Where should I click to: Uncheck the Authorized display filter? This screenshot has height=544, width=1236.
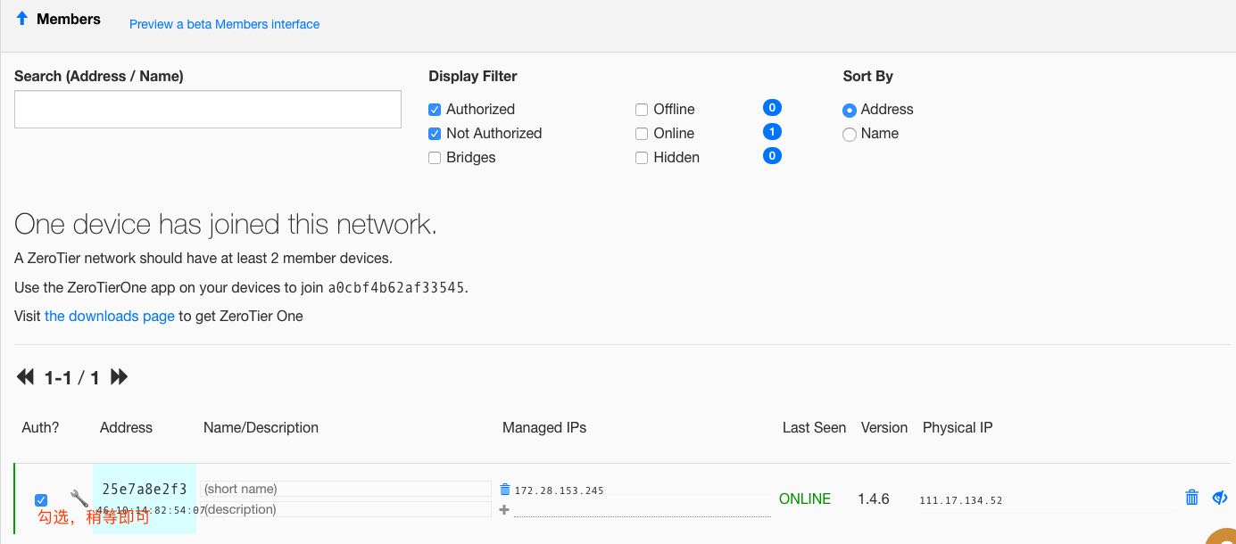[435, 110]
